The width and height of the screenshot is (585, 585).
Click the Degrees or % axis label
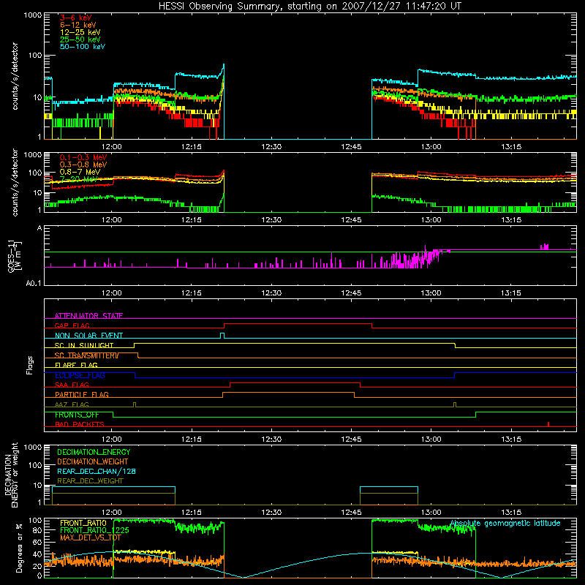19,548
